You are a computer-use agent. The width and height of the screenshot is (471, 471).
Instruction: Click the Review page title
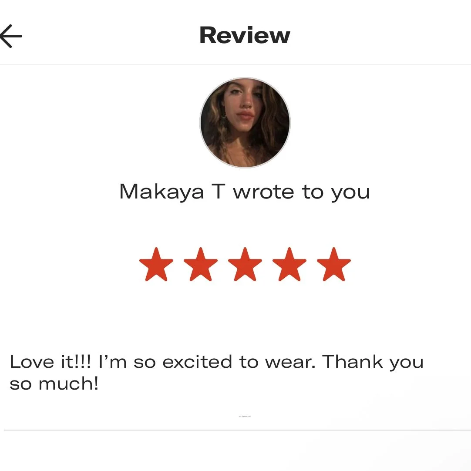pos(245,35)
